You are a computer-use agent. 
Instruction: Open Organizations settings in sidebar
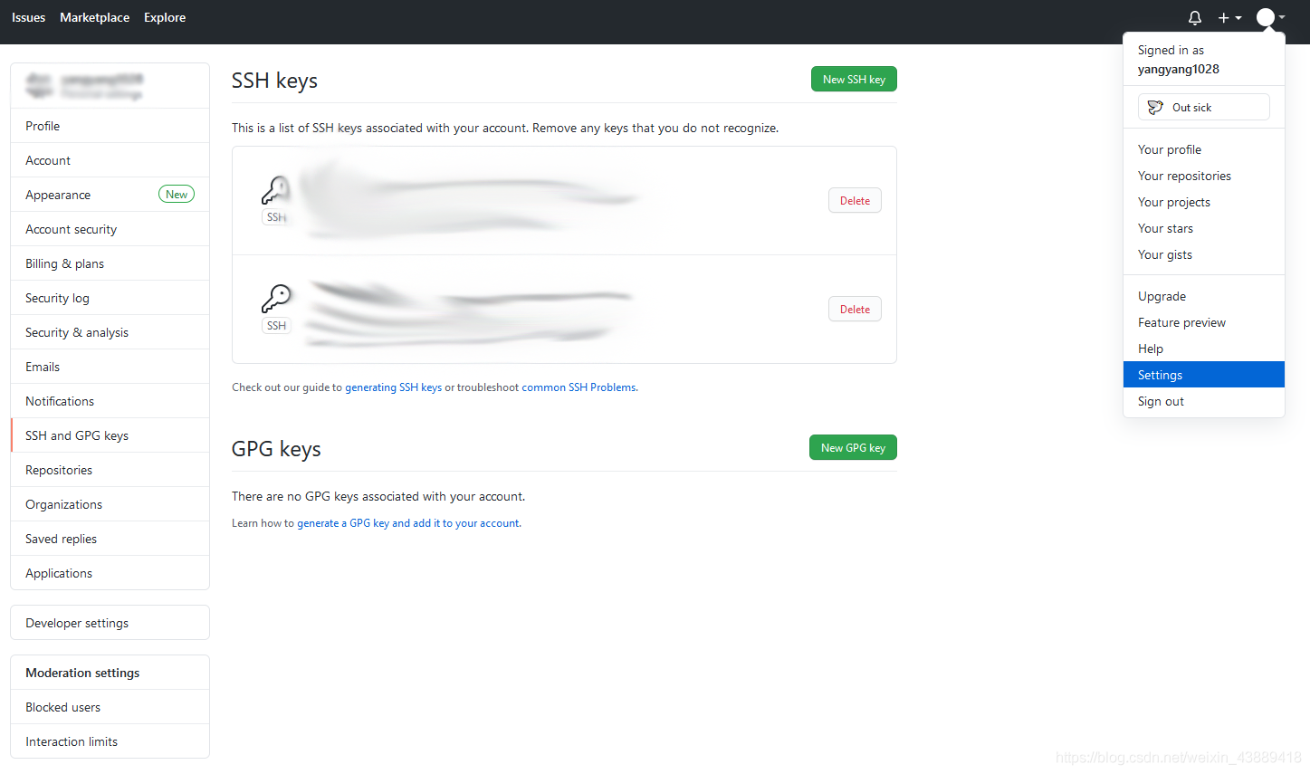pos(110,504)
